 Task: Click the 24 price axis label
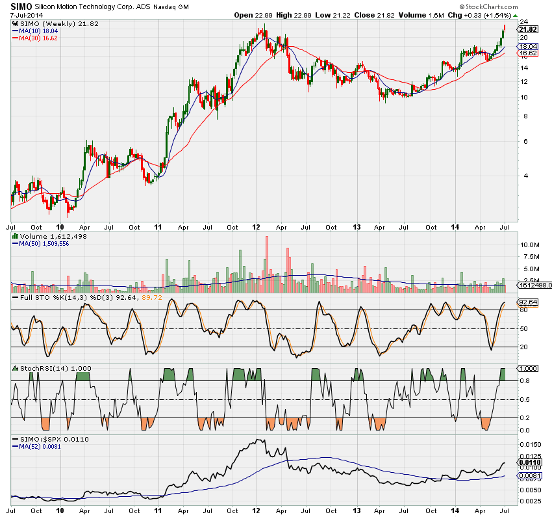(x=524, y=22)
